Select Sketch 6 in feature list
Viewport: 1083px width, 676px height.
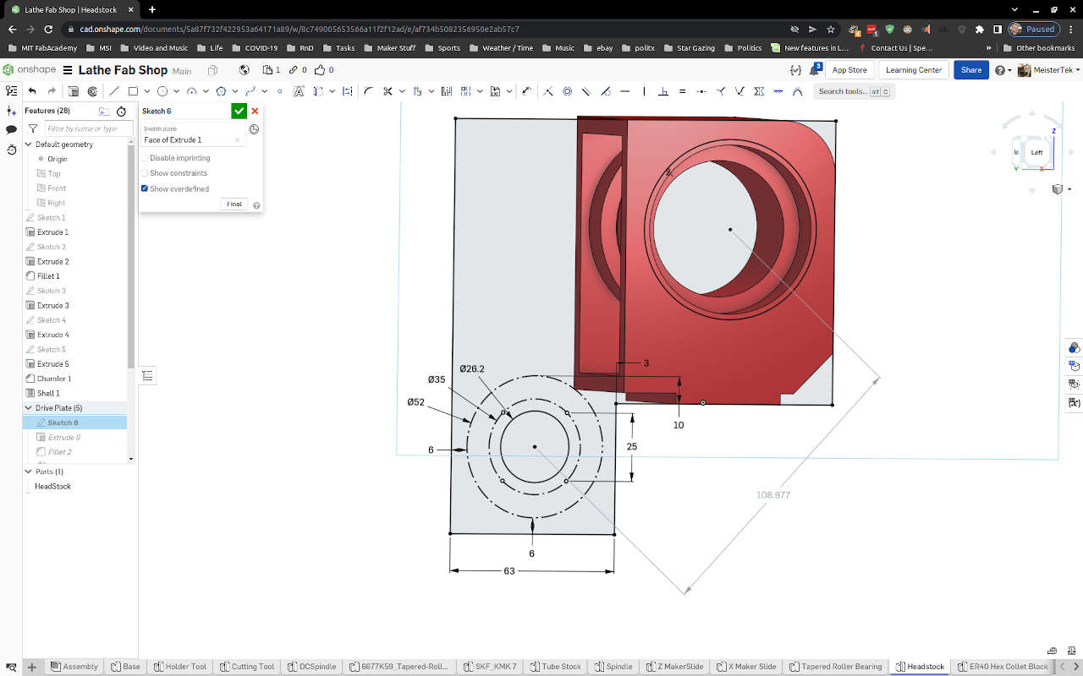click(63, 422)
